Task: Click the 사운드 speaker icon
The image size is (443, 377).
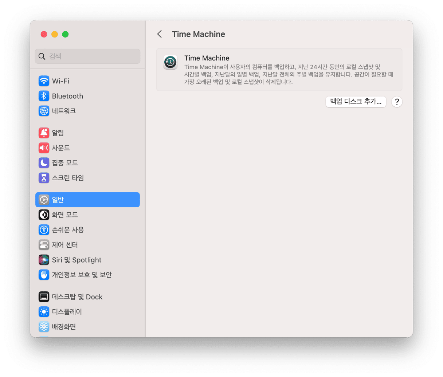Action: coord(44,148)
